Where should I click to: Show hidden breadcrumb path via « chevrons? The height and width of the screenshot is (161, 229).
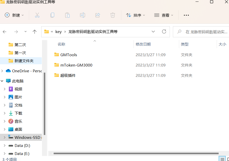coord(52,31)
